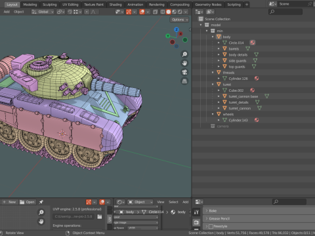Switch to Geometry Nodes workspace tab
The width and height of the screenshot is (315, 236).
point(208,5)
